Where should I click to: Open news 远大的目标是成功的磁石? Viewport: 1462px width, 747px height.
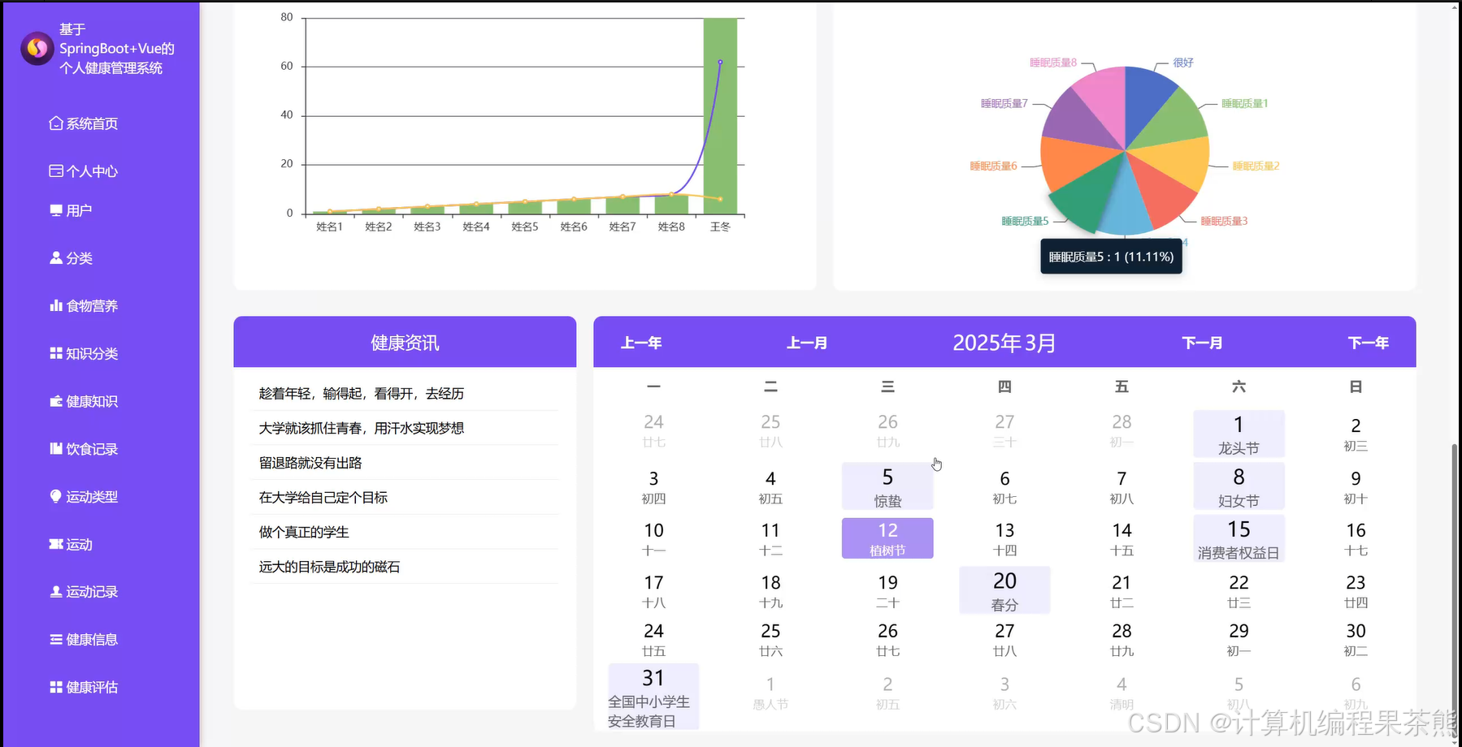[329, 567]
